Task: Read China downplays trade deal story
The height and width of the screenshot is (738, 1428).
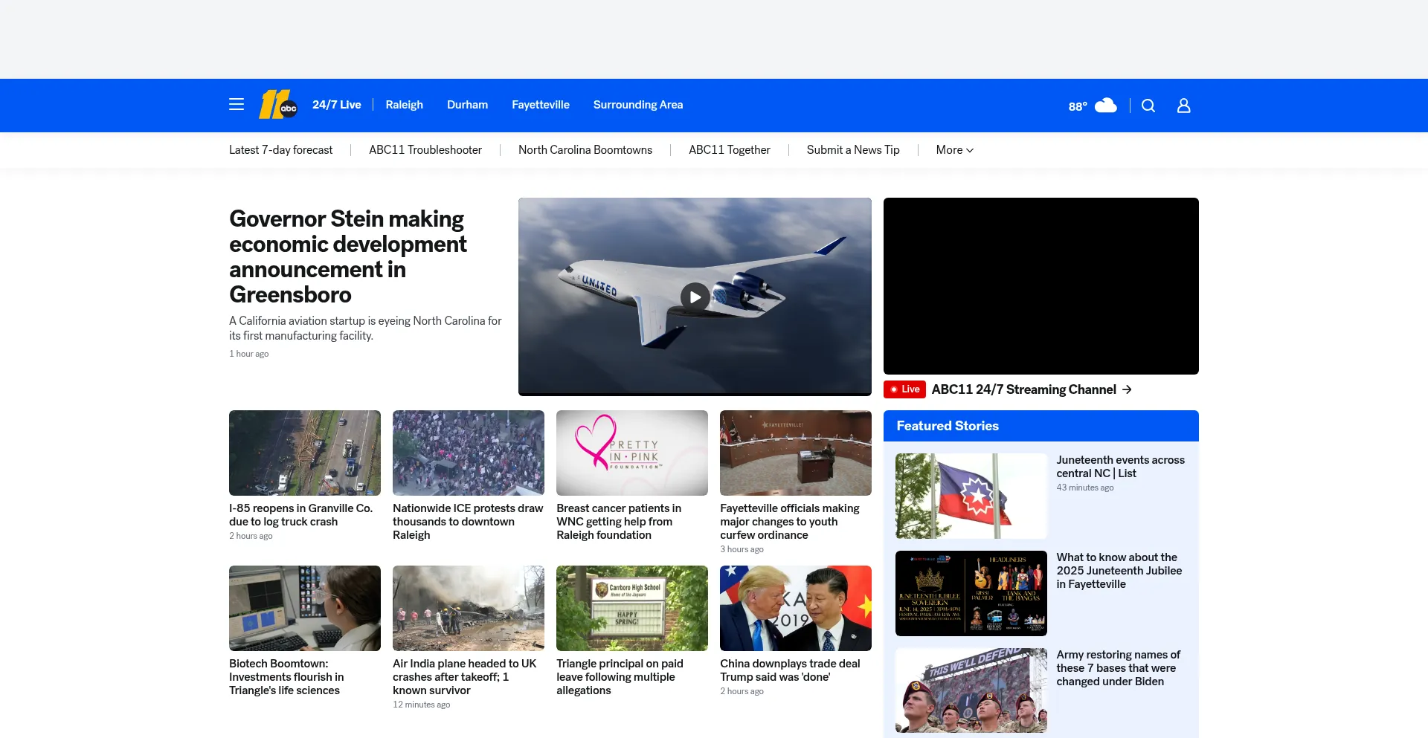Action: [790, 670]
